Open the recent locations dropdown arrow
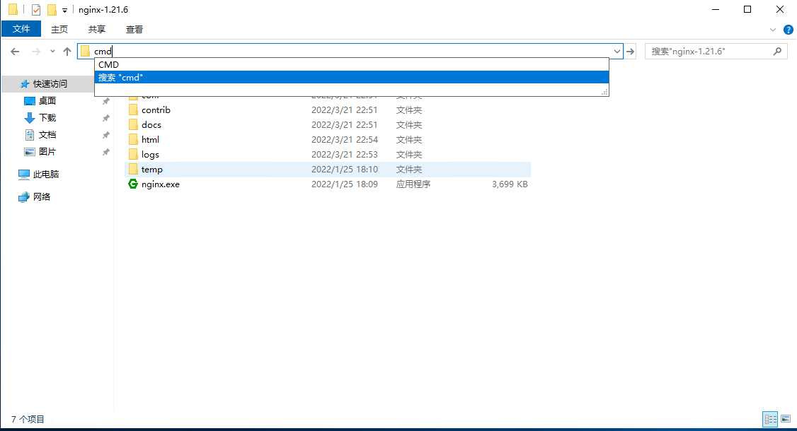 coord(52,52)
